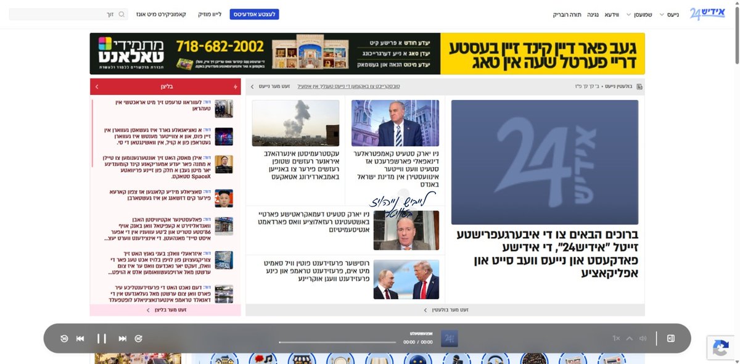Image resolution: width=740 pixels, height=364 pixels.
Task: Click the זעט מער נייעס link at top
Action: click(x=275, y=87)
